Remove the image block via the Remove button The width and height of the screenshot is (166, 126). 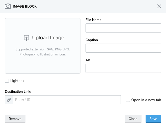[15, 119]
